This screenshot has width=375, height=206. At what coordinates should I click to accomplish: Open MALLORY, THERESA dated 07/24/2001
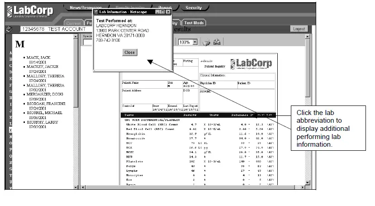click(45, 76)
